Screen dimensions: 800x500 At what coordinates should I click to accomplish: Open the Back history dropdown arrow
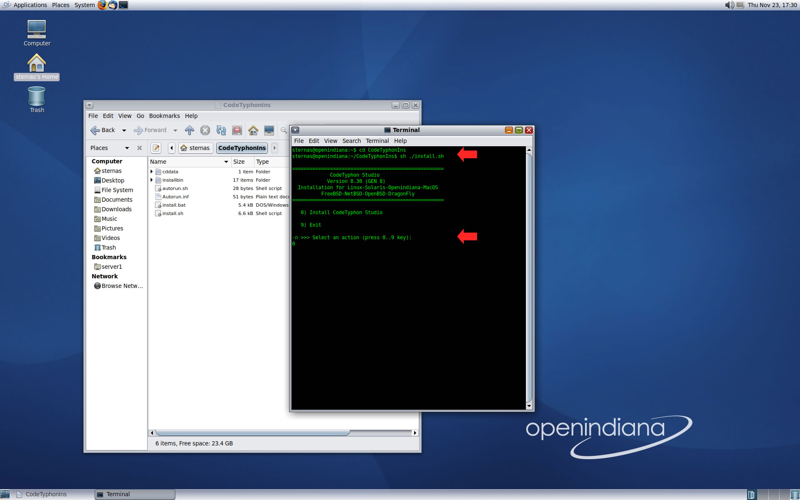(x=124, y=130)
